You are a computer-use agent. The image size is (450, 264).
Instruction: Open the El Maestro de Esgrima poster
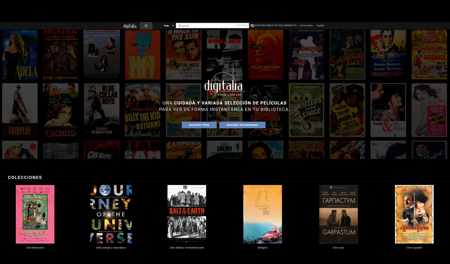pos(414,214)
